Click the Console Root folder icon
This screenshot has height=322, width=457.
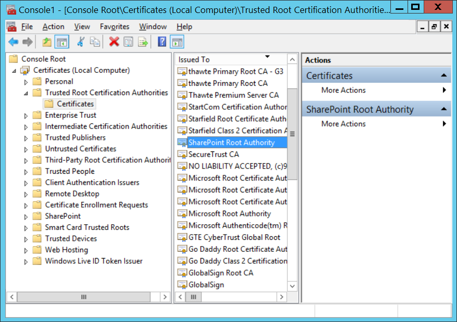pos(14,59)
